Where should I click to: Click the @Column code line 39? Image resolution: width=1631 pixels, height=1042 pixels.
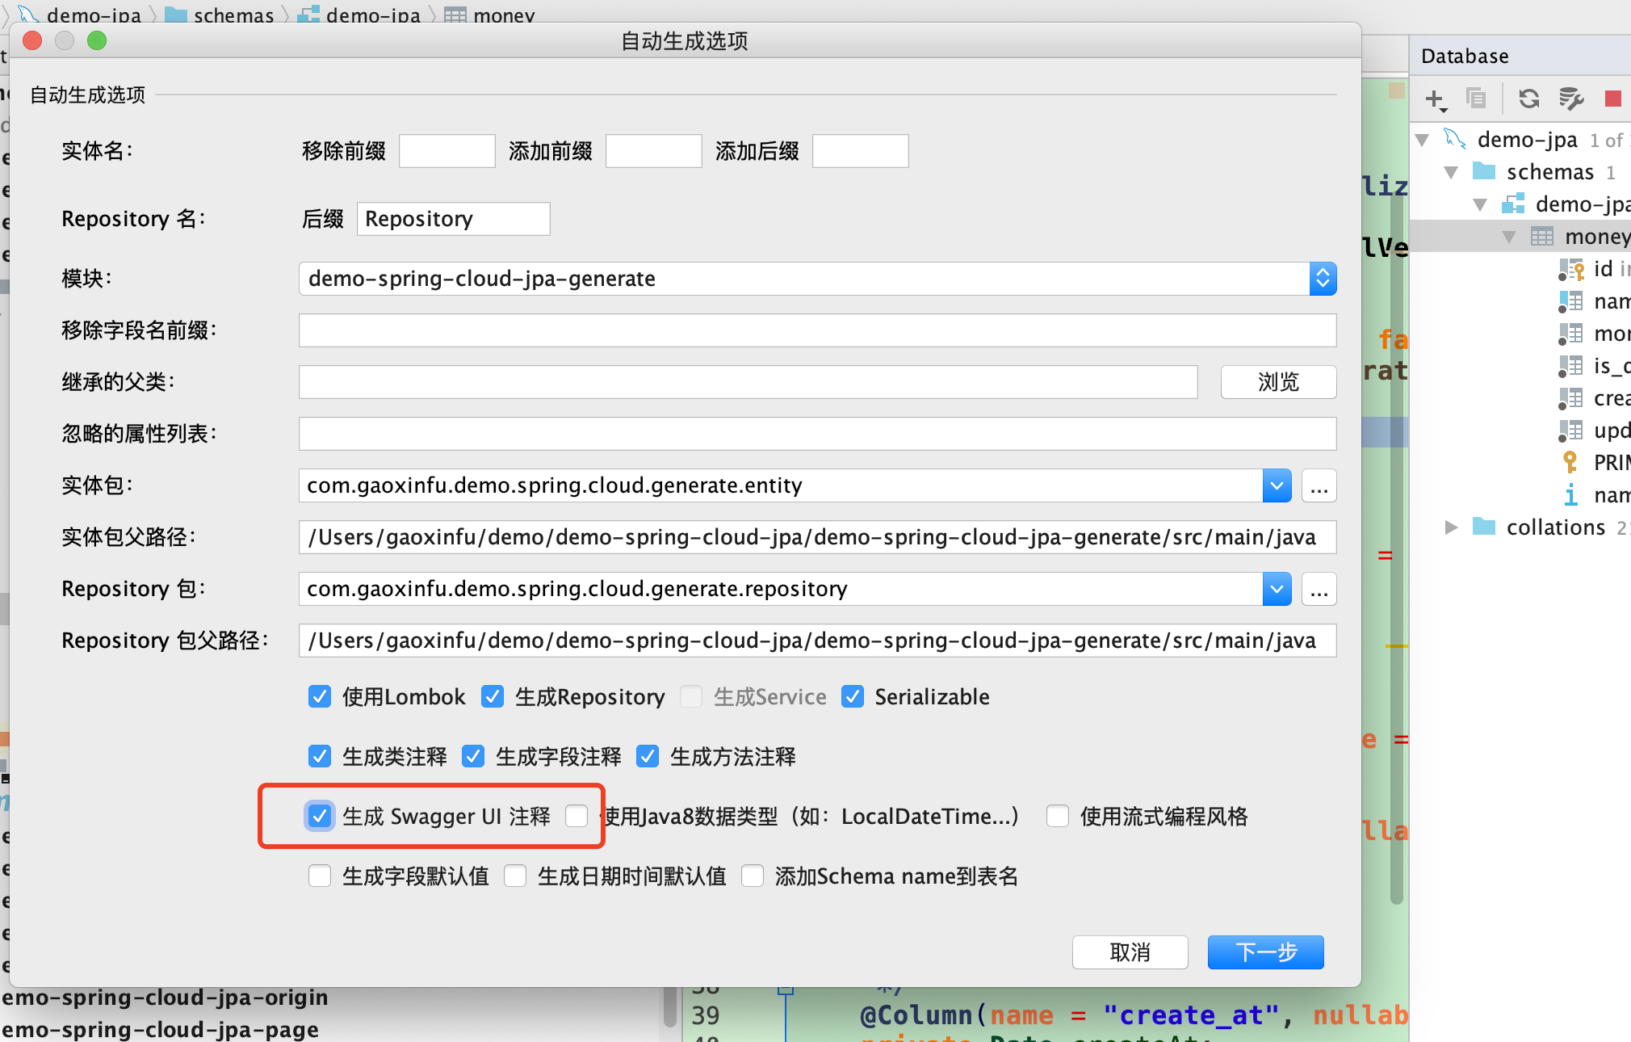click(x=1134, y=1015)
